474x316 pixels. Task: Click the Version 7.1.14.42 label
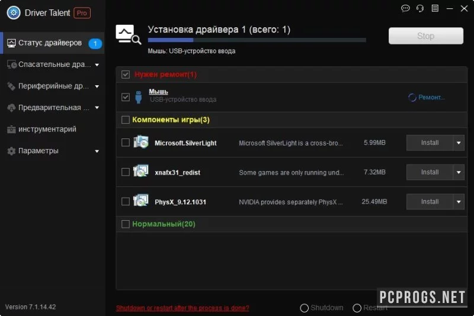31,307
